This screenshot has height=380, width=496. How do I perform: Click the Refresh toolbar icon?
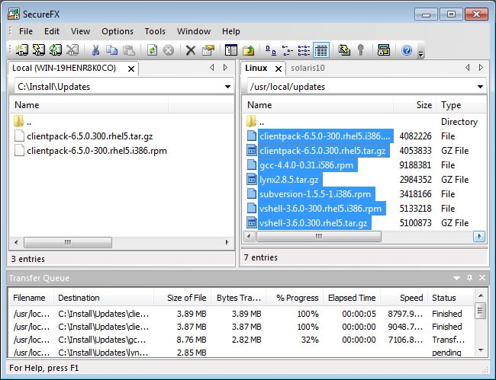pos(152,49)
